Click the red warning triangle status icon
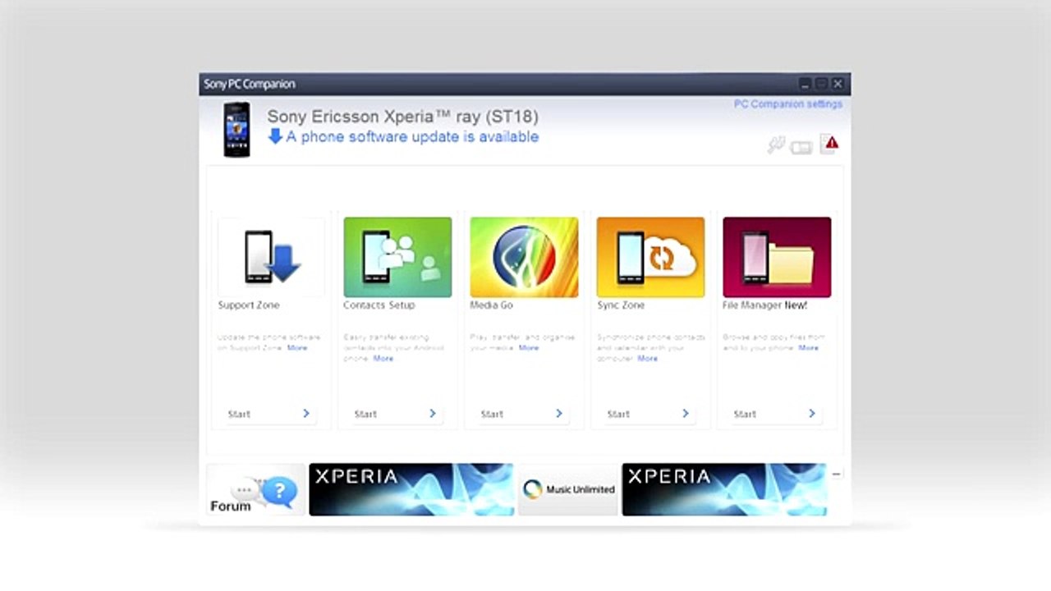The width and height of the screenshot is (1051, 591). (831, 144)
